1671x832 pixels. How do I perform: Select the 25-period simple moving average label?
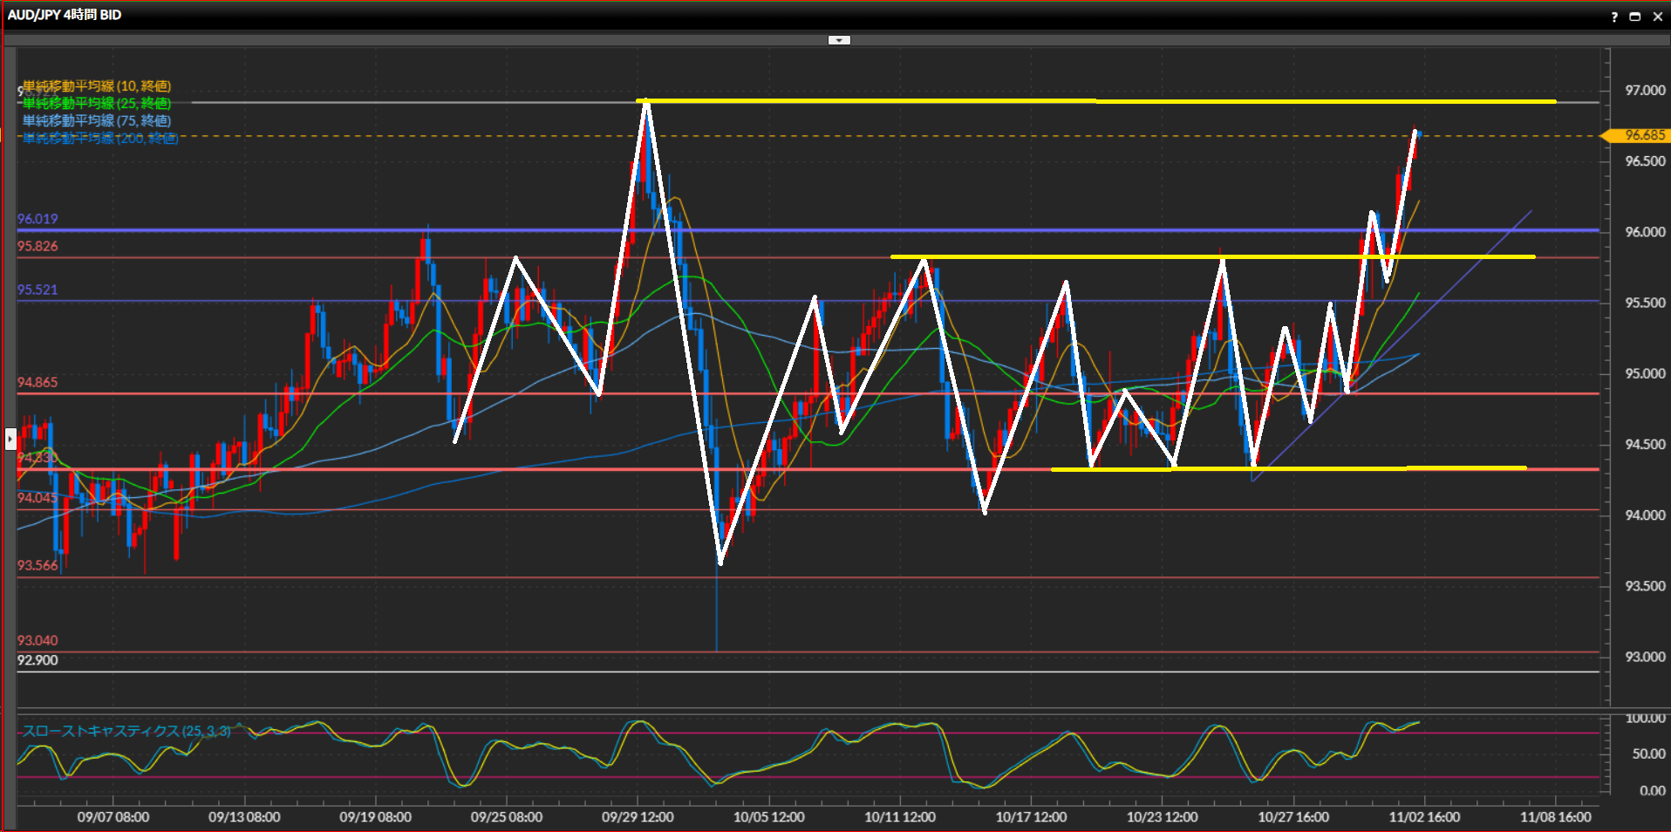click(x=97, y=104)
